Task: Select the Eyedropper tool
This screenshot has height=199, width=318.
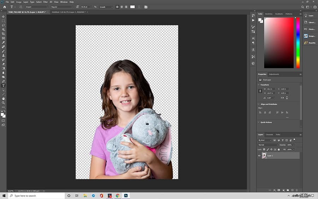Action: point(3,43)
